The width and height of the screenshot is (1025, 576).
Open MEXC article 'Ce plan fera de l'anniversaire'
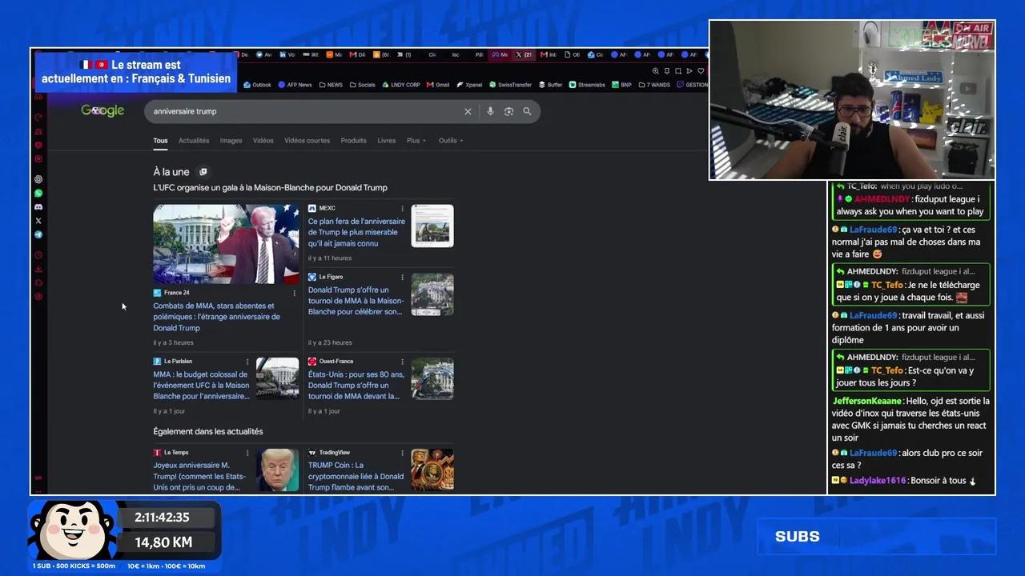coord(357,232)
